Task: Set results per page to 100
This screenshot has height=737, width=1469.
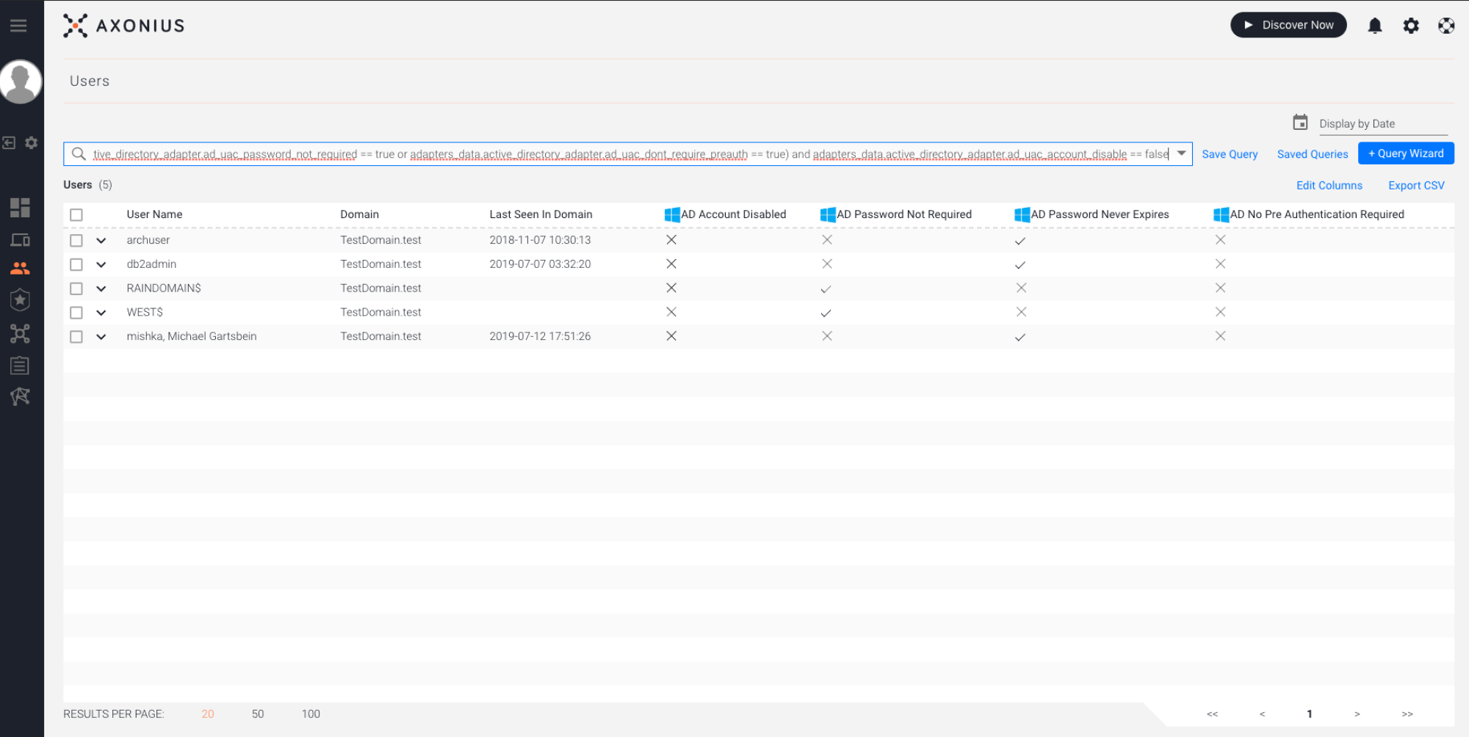Action: 311,714
